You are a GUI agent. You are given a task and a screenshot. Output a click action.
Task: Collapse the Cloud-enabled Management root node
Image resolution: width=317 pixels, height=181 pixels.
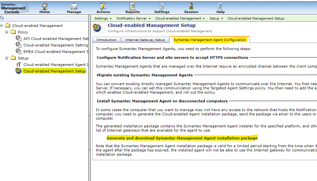point(1,26)
